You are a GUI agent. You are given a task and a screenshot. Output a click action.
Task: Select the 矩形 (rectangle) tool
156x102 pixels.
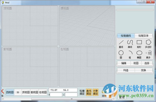coord(139,44)
